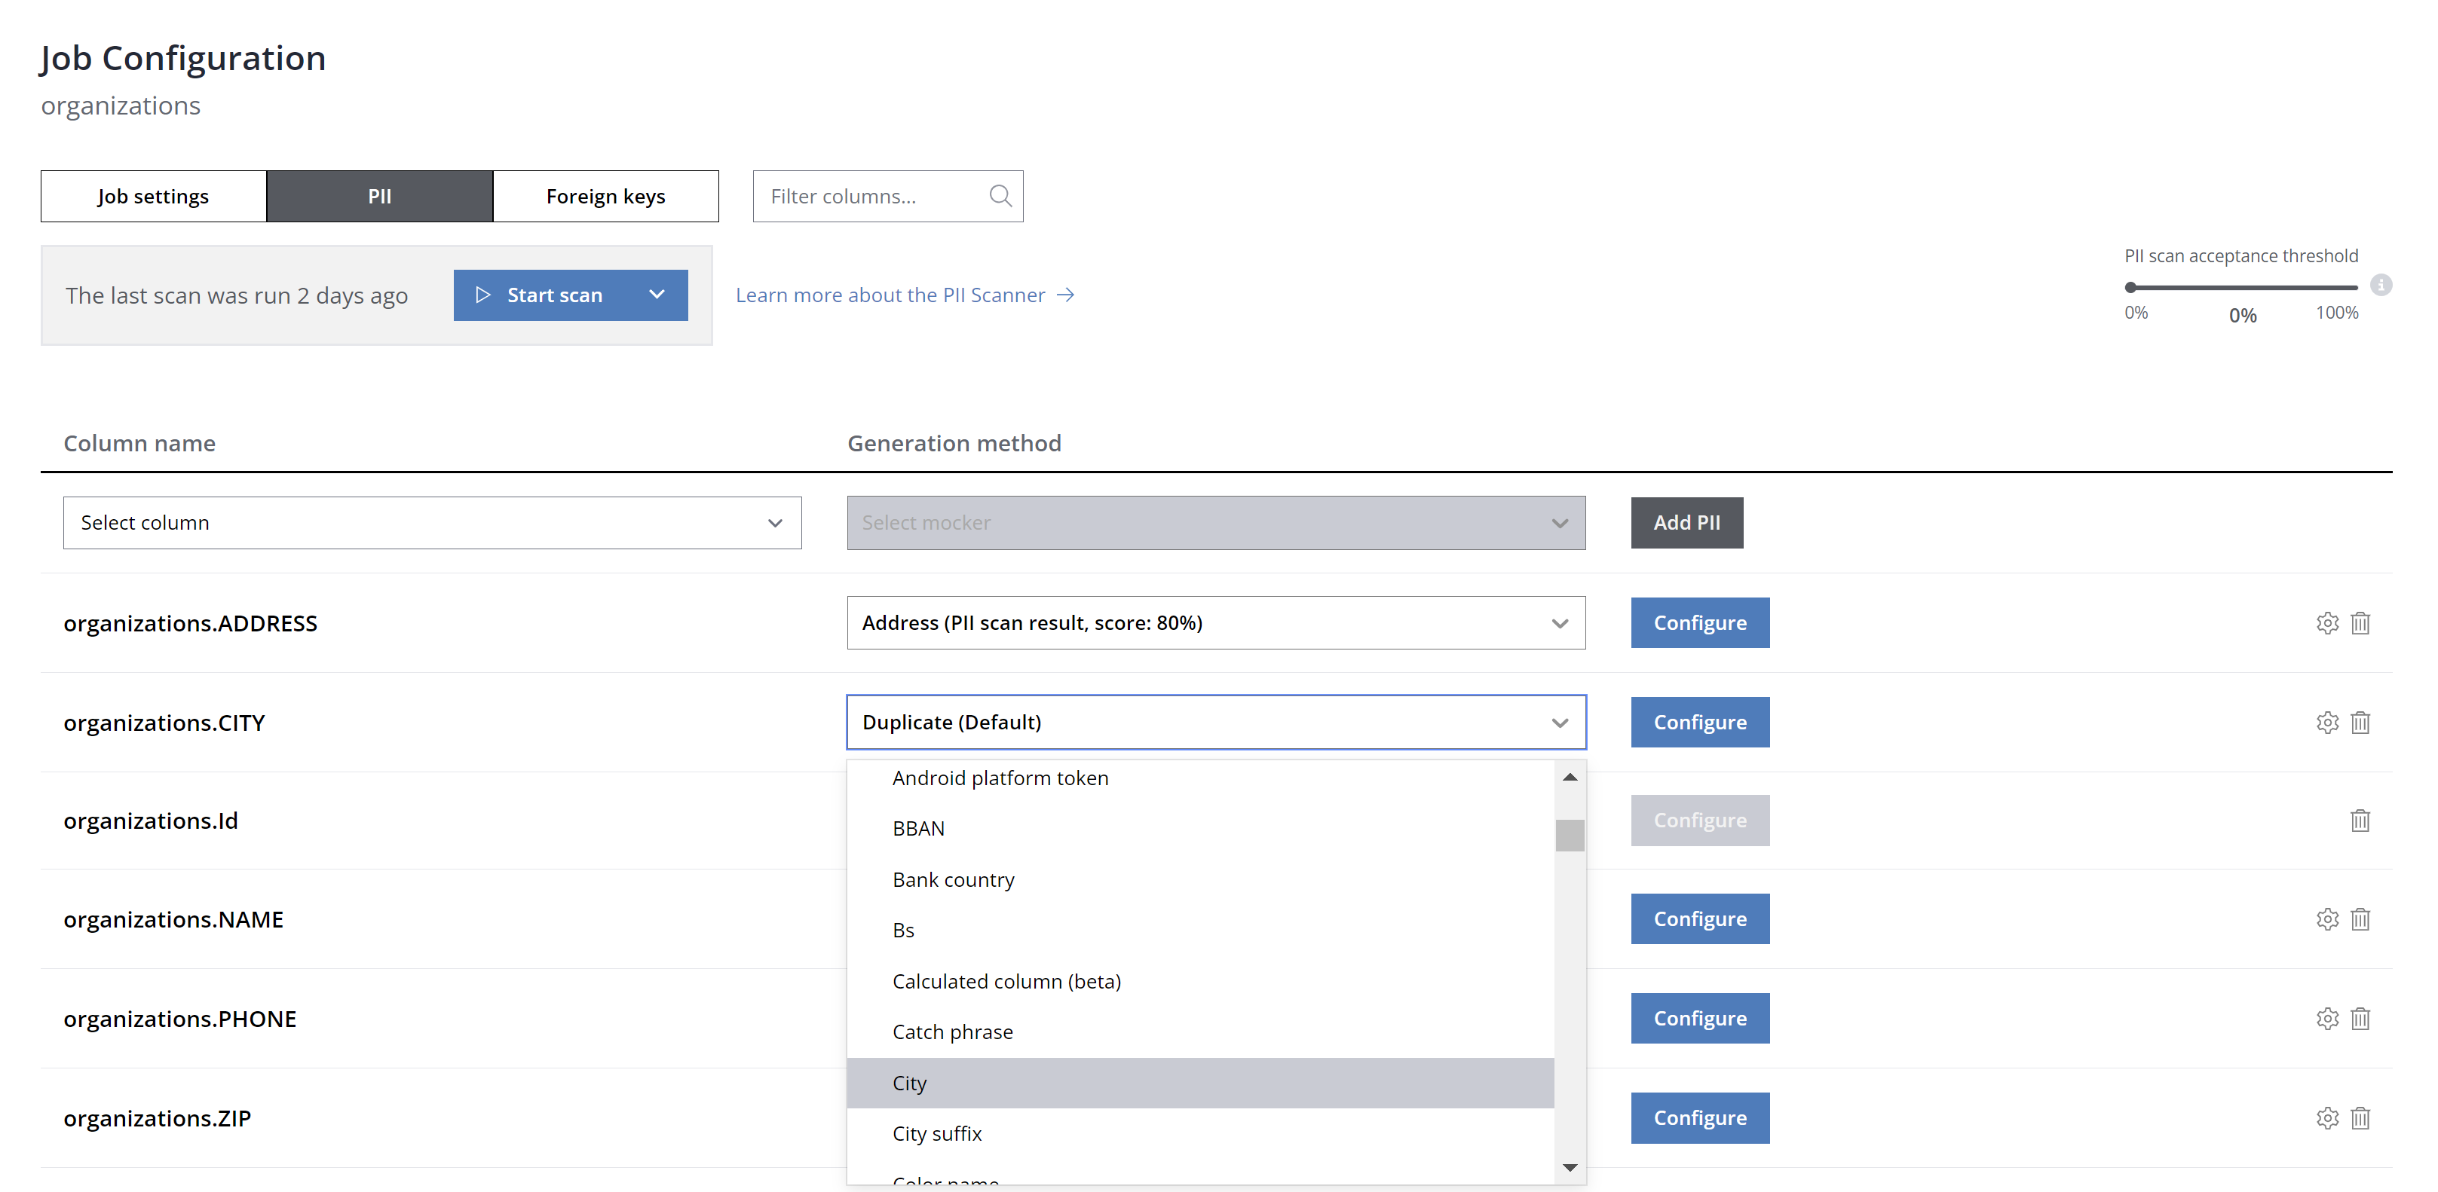Click the threshold info icon
This screenshot has width=2438, height=1192.
pos(2380,285)
